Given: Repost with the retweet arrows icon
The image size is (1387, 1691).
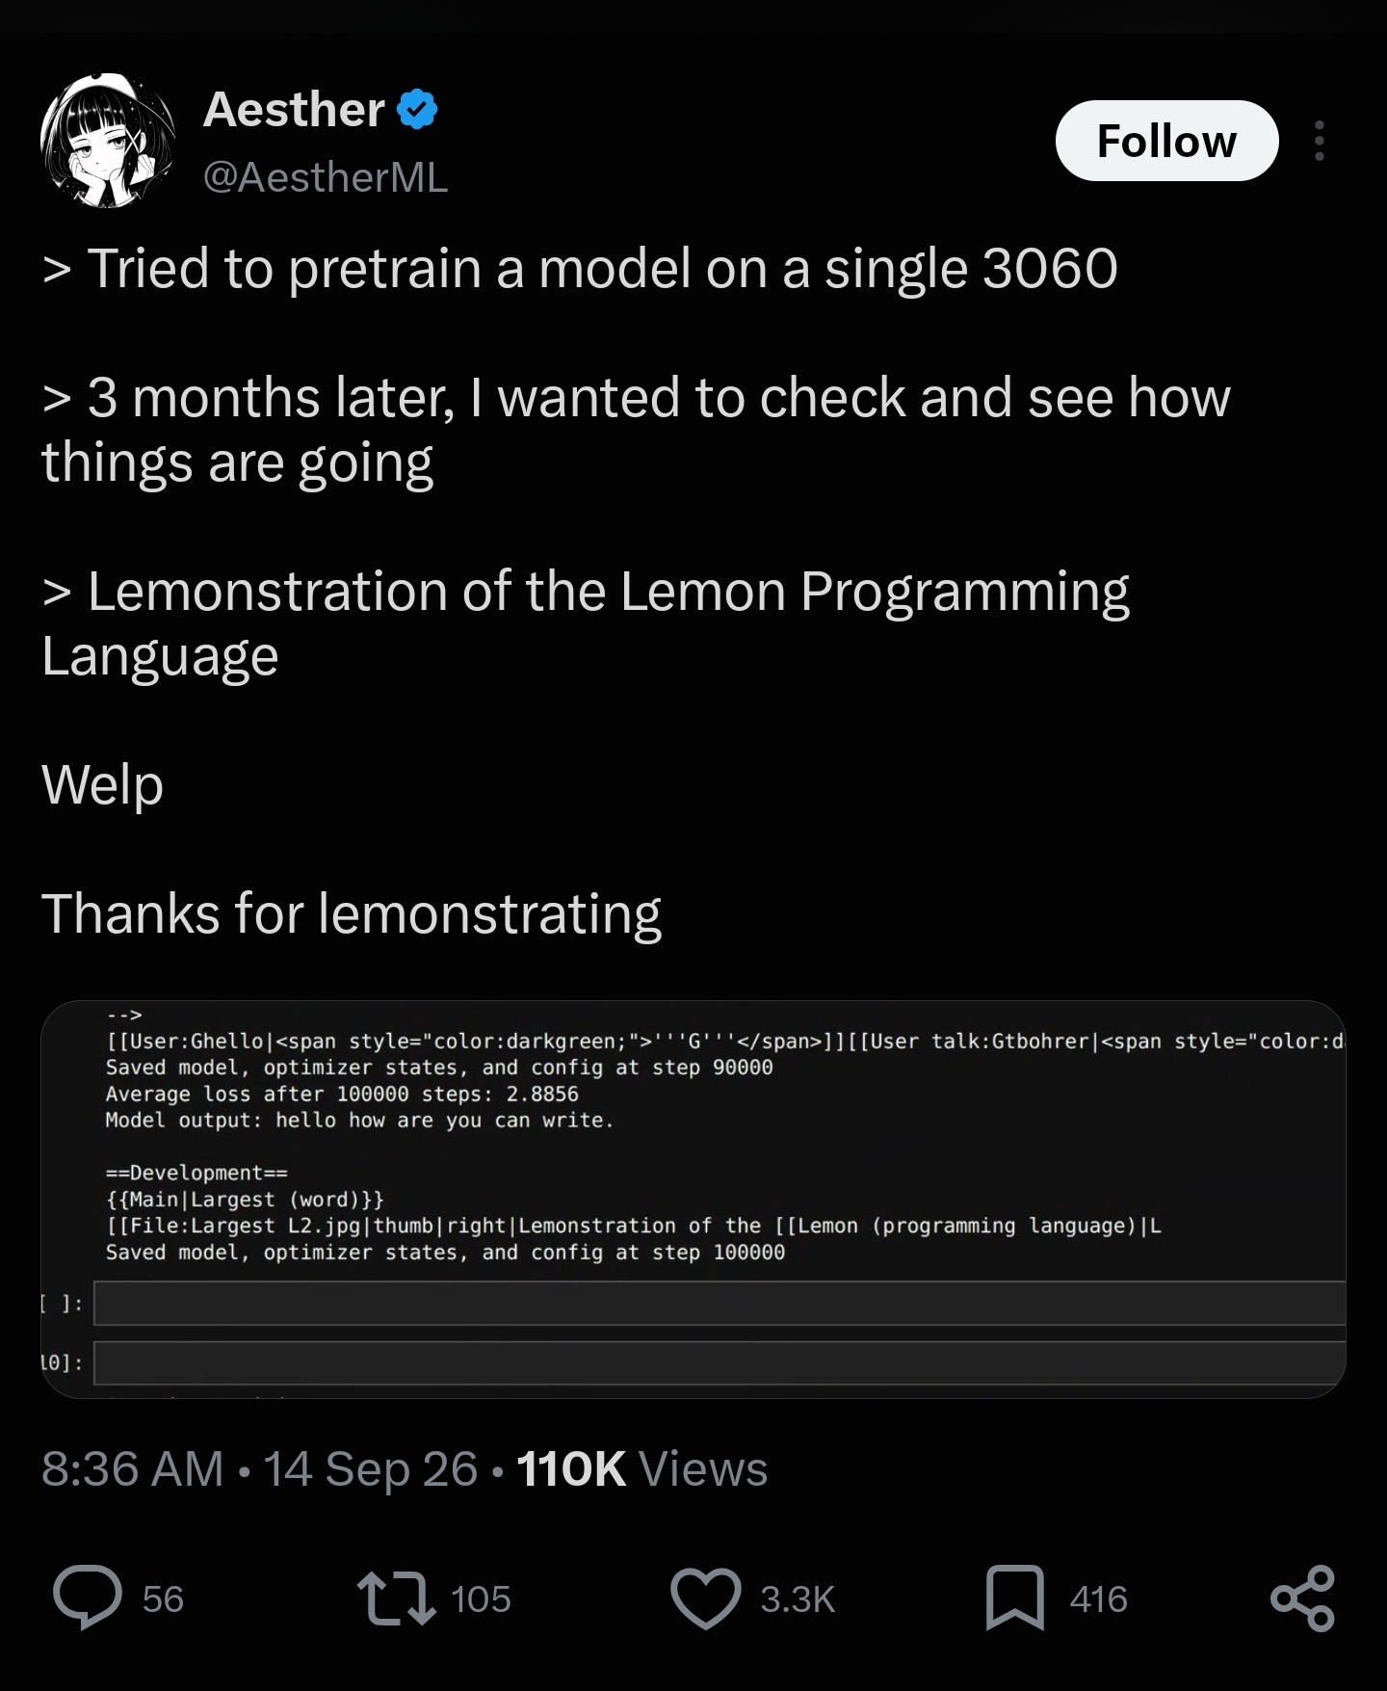Looking at the screenshot, I should point(396,1599).
